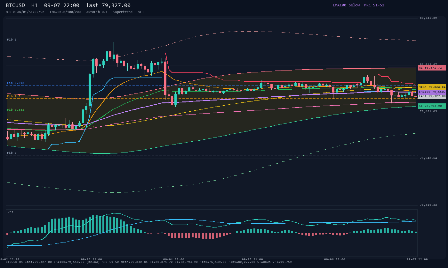Click the 09-03 22:00 time axis label

pos(92,259)
